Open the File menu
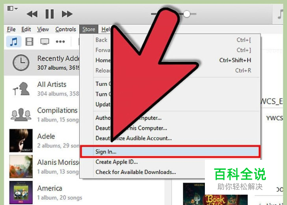 tap(11, 29)
